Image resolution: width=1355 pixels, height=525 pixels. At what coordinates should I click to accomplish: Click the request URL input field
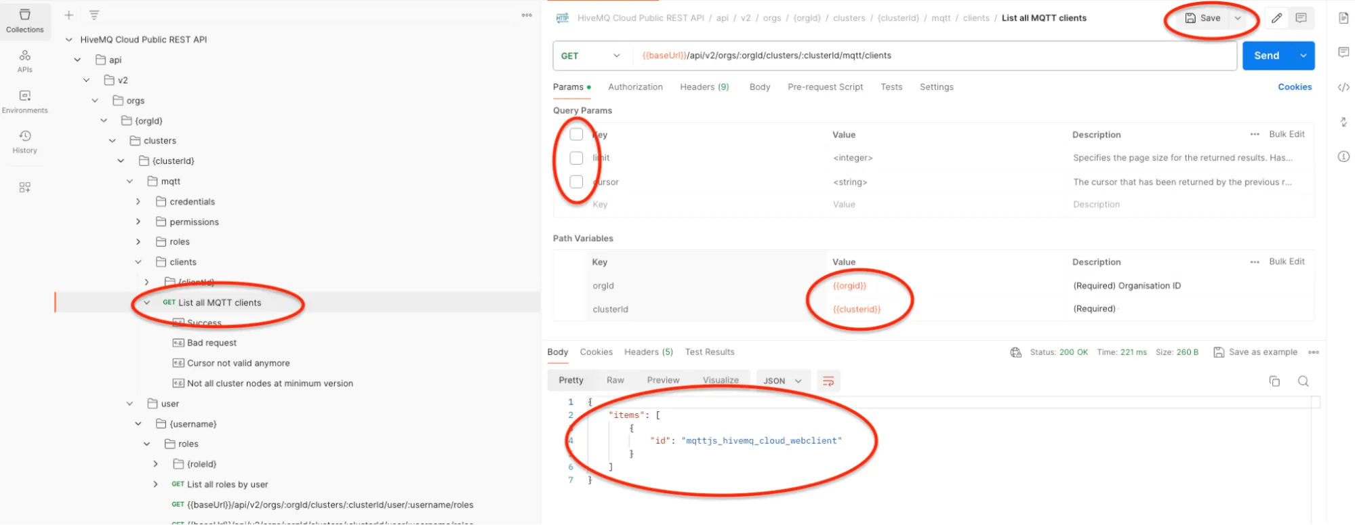[934, 56]
